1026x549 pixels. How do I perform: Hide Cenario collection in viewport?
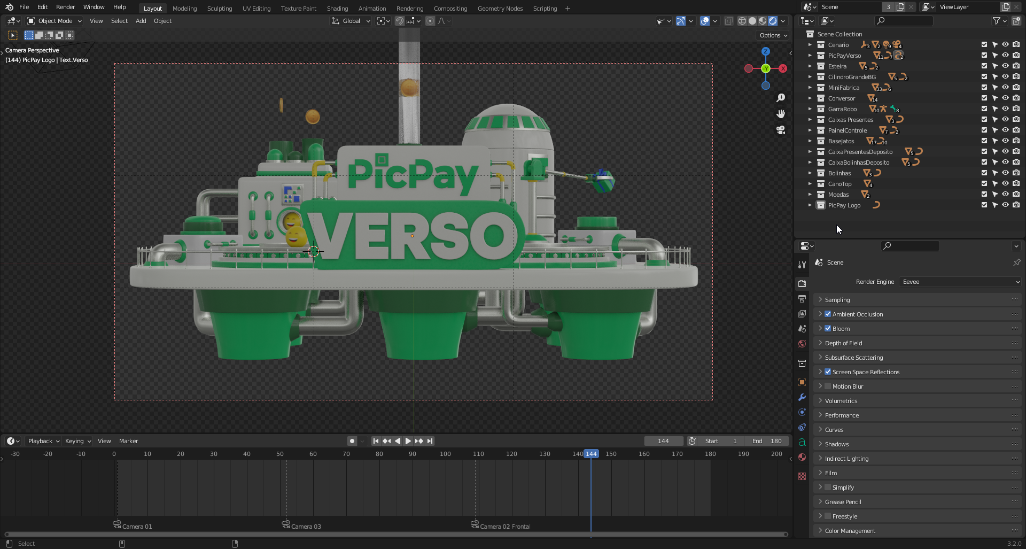pyautogui.click(x=1005, y=45)
